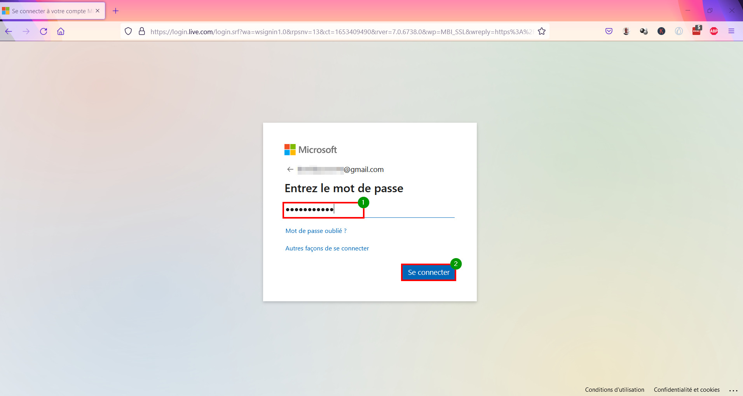Bookmark this page with the star icon

(x=542, y=31)
